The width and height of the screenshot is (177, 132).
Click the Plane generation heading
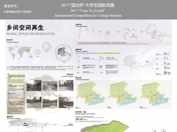click(81, 26)
